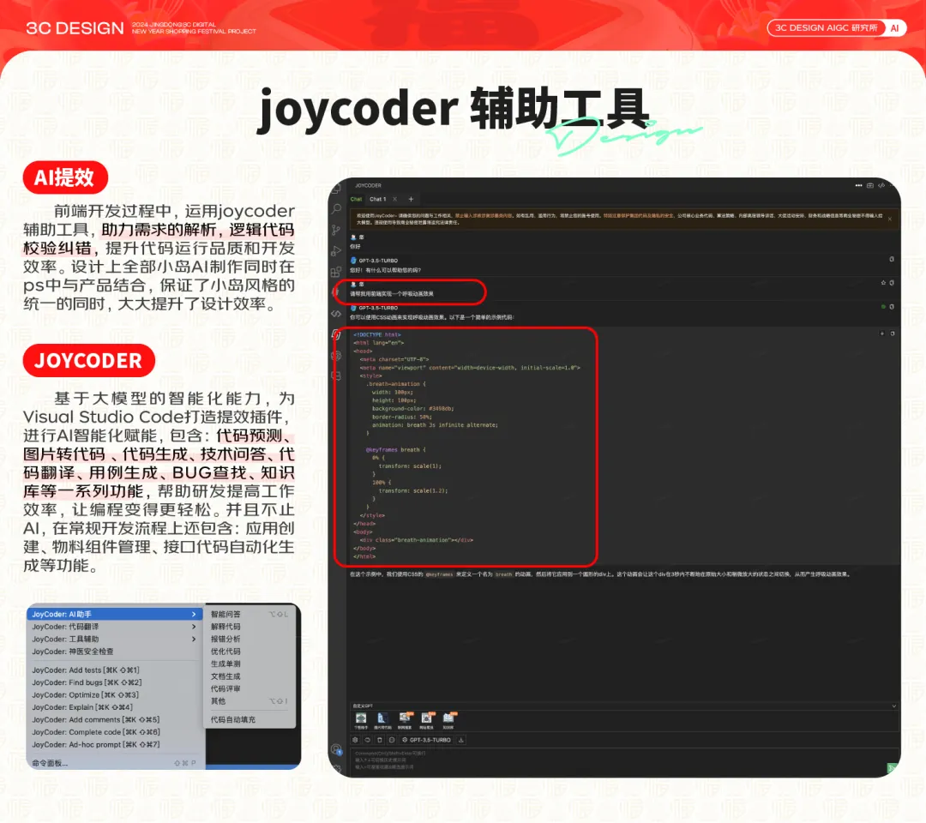Click the 3C DESIGN AIGC 研究所 badge

pyautogui.click(x=836, y=27)
